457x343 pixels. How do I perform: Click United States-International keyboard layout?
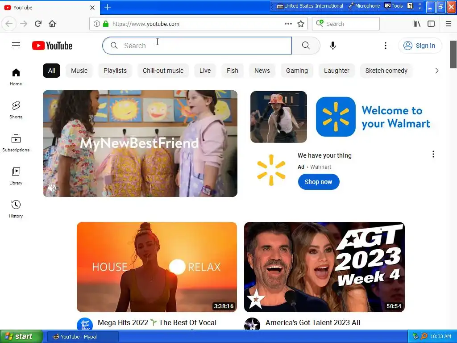310,6
